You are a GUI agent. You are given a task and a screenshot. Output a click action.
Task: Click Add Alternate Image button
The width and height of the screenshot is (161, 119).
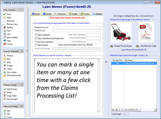tap(146, 46)
